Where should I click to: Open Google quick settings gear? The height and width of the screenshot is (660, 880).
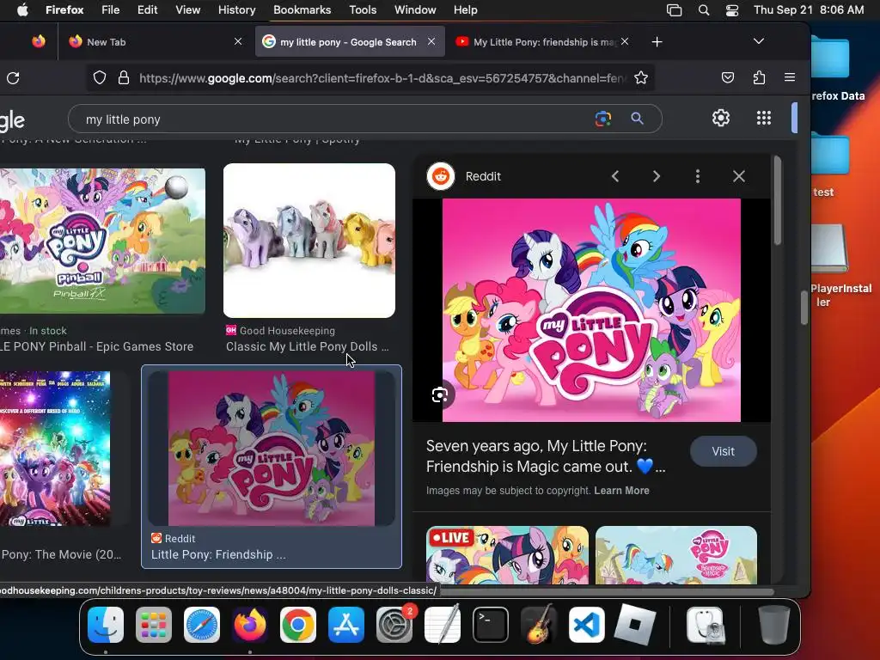tap(721, 118)
